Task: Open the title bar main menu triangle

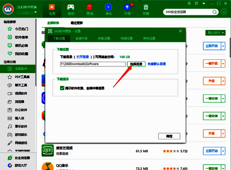Action: click(204, 3)
